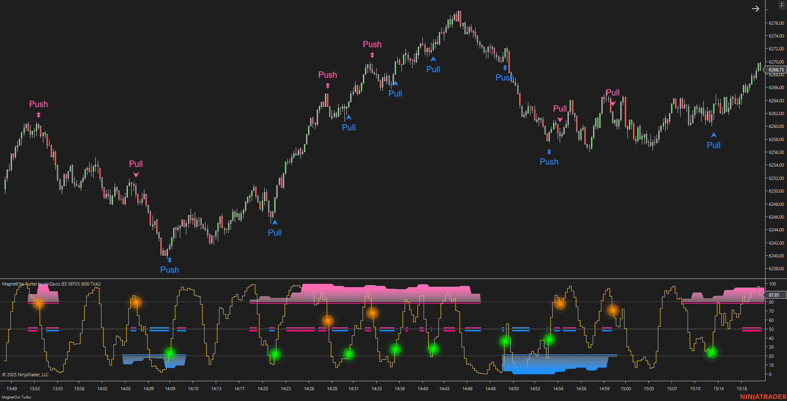Screen dimensions: 787x401
Task: Click the right-arrow jump-to-latest-bar icon
Action: (755, 8)
